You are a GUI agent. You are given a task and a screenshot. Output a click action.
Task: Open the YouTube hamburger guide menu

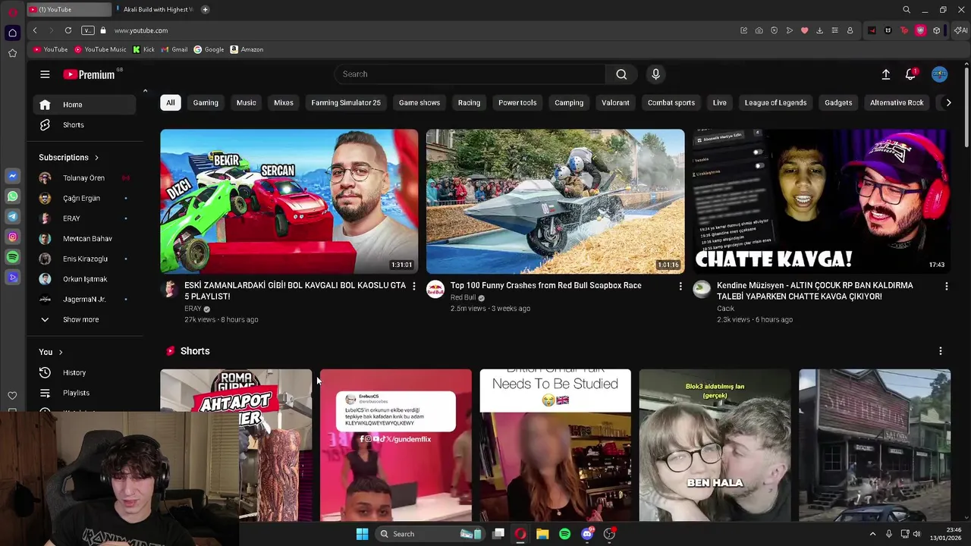tap(45, 74)
